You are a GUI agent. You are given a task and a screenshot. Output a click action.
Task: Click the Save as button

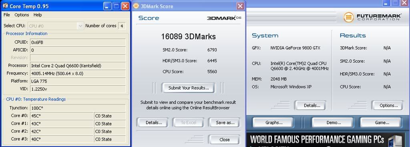[x=224, y=123]
